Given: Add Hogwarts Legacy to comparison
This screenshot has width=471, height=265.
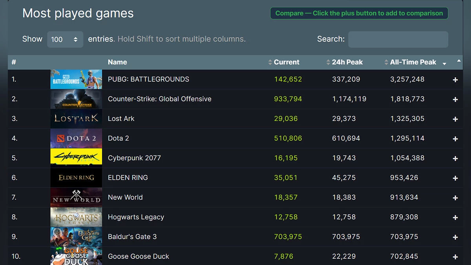Looking at the screenshot, I should (x=455, y=217).
